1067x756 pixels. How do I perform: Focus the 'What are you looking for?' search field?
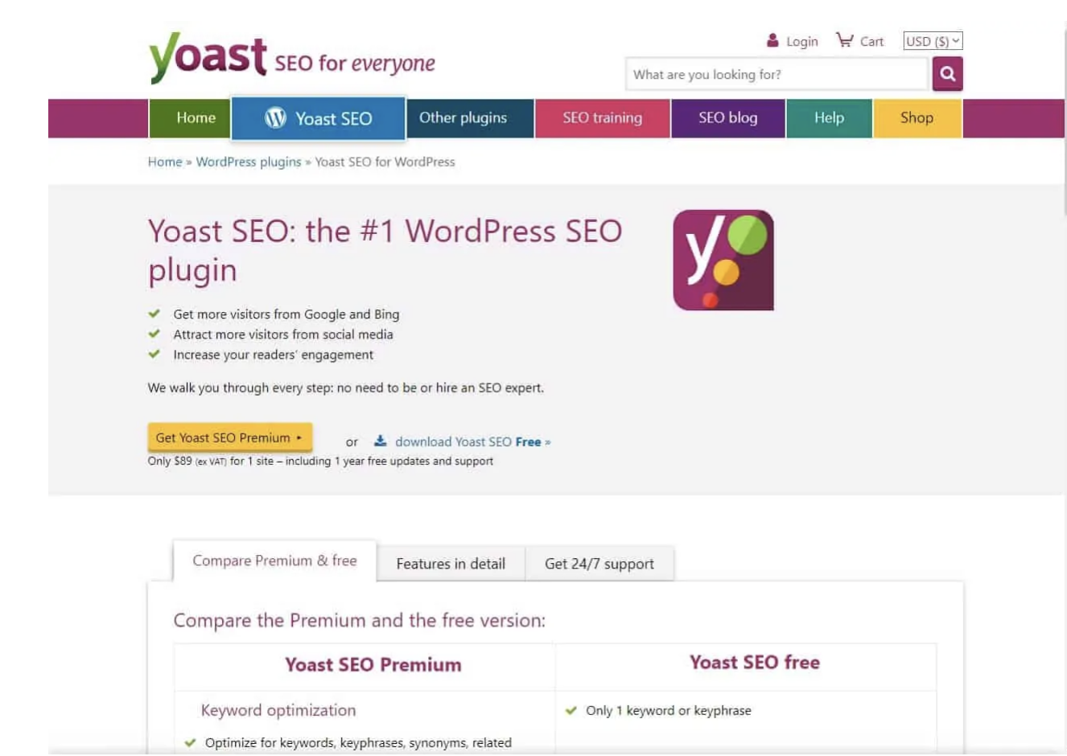tap(777, 74)
